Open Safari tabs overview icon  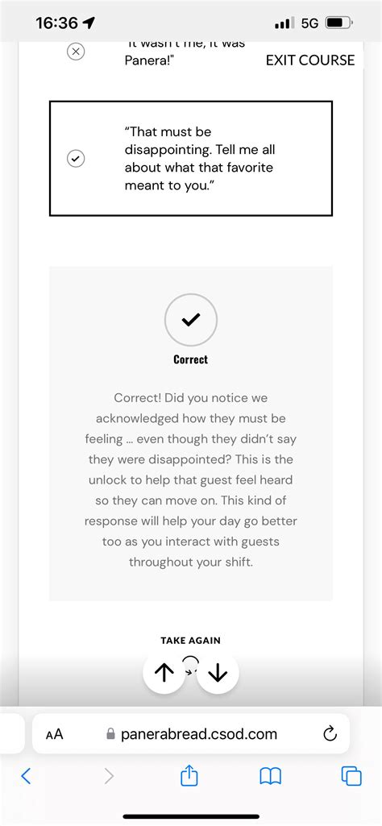pos(351,776)
